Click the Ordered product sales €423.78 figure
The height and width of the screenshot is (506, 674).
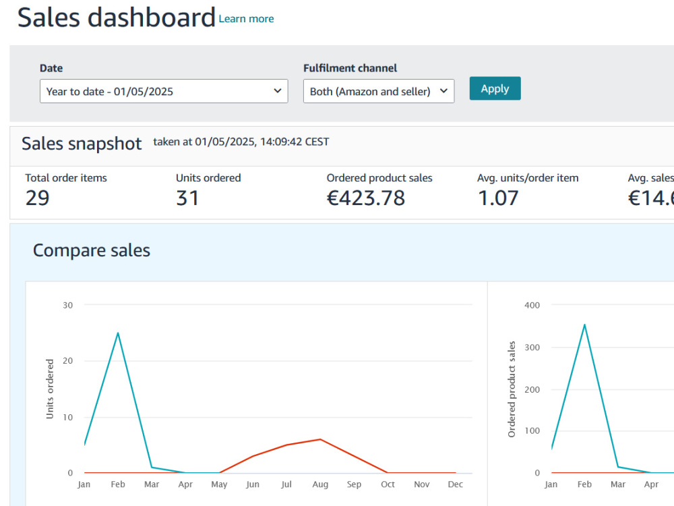[366, 198]
